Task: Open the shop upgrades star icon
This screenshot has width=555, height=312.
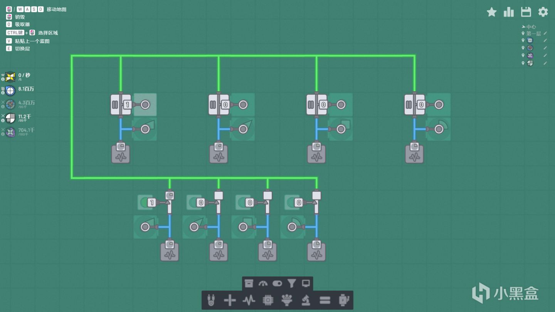Action: [492, 12]
